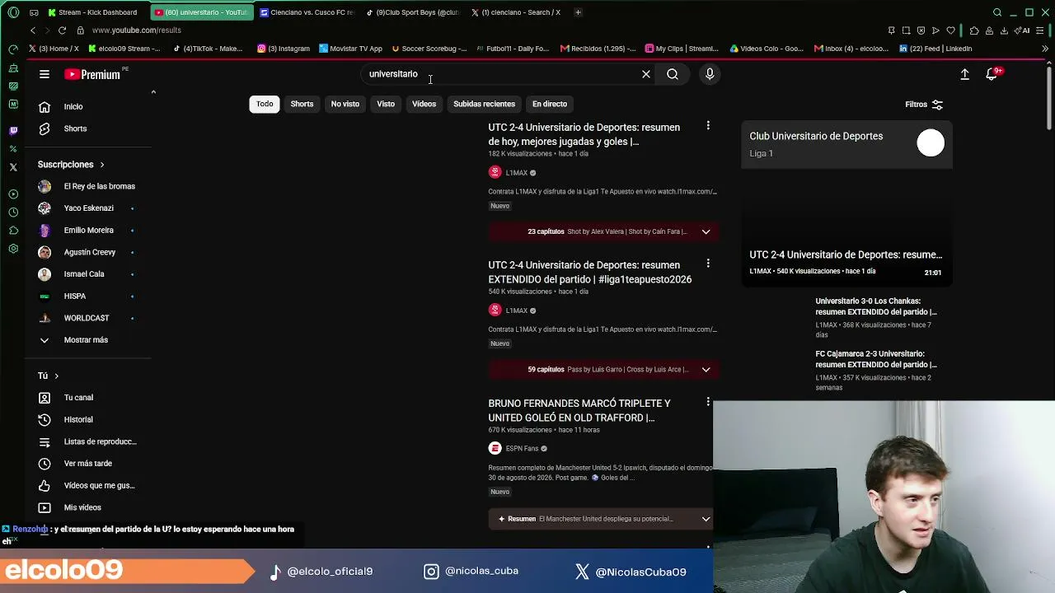
Task: Click the heart icon in the browser toolbar
Action: coord(950,30)
